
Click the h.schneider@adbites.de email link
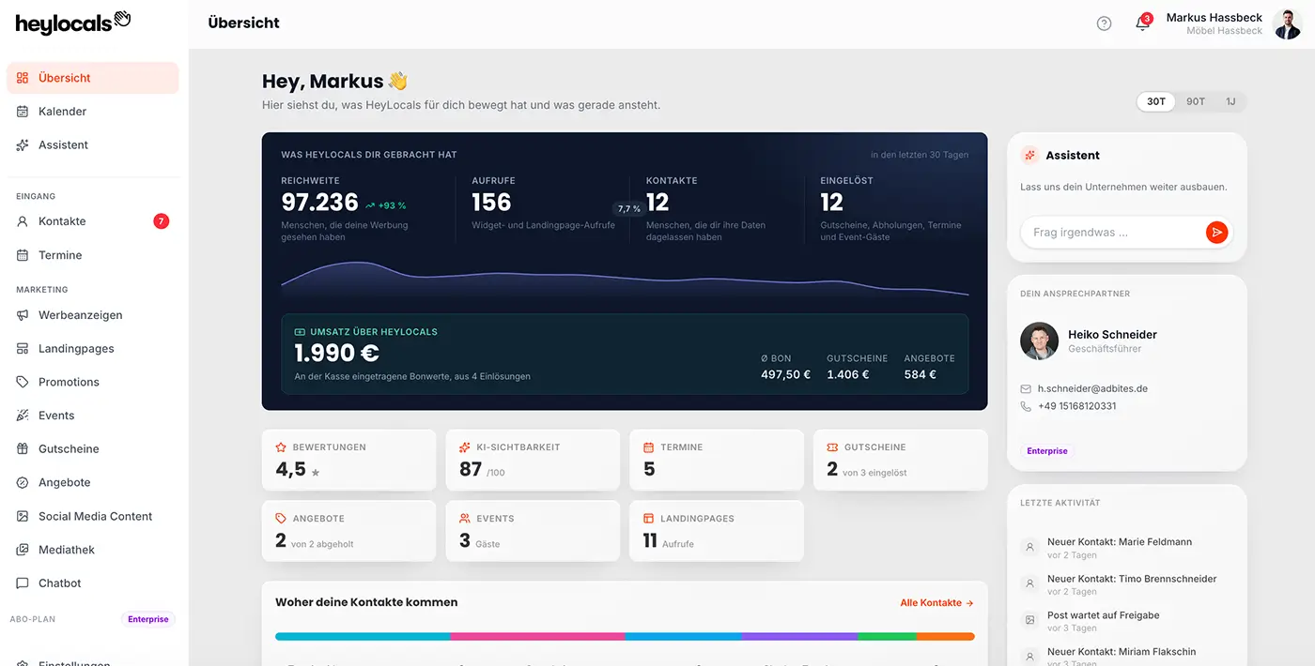point(1092,388)
